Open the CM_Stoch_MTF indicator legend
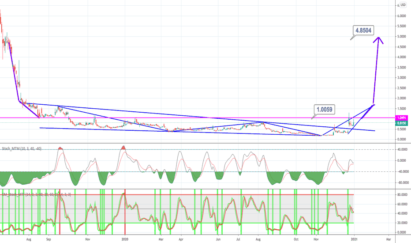The width and height of the screenshot is (411, 243). point(36,194)
